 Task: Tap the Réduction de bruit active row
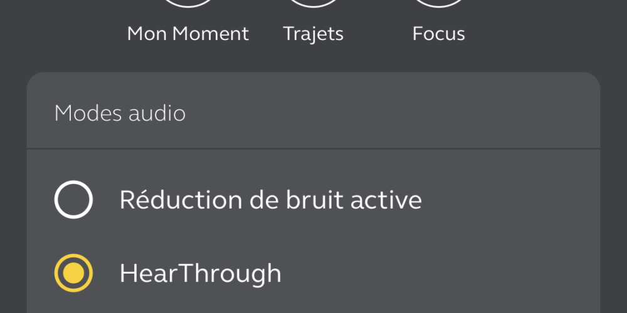(x=313, y=200)
